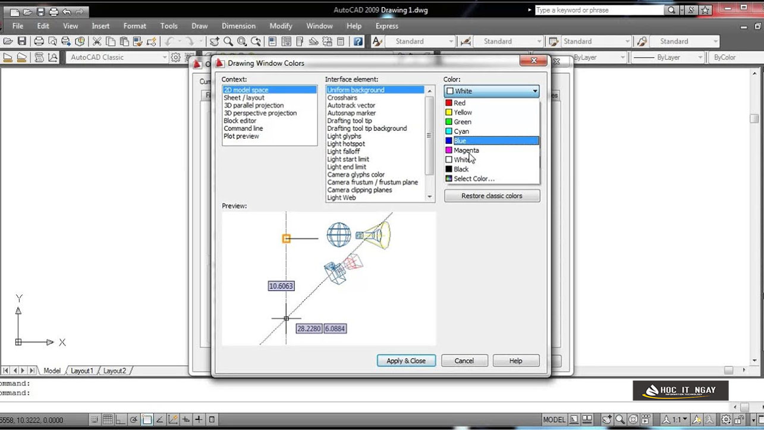Click the Plot Preview icon
The height and width of the screenshot is (430, 764).
pyautogui.click(x=52, y=41)
